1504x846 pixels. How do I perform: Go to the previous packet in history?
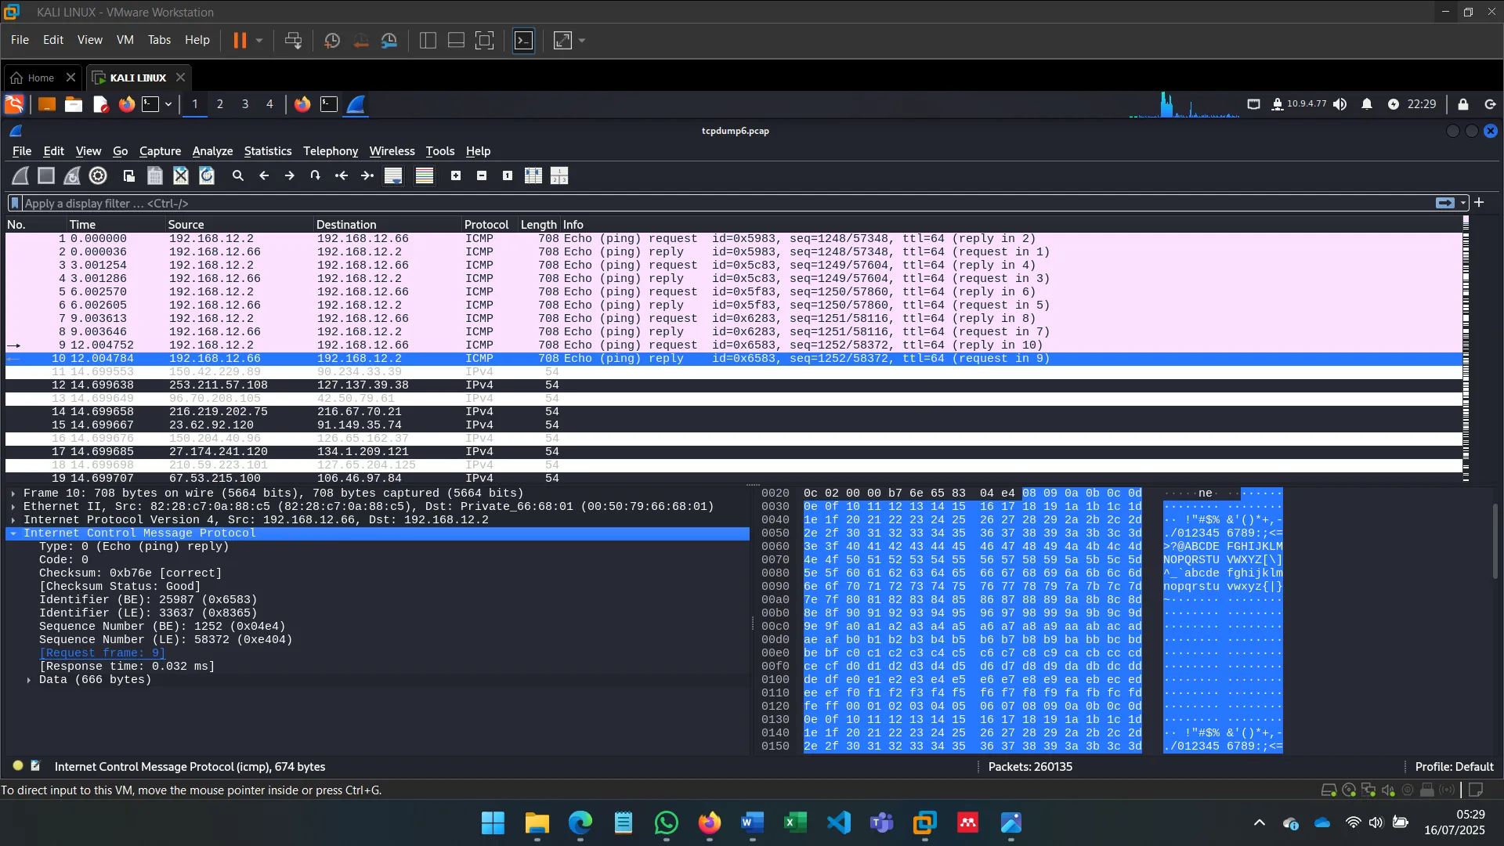pyautogui.click(x=264, y=175)
